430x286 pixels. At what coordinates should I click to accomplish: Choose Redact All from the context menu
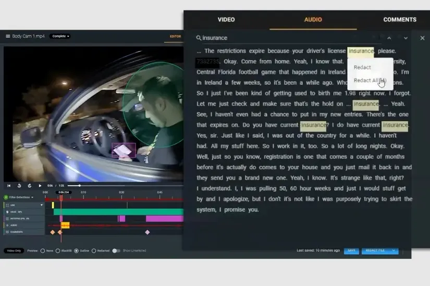pyautogui.click(x=370, y=80)
